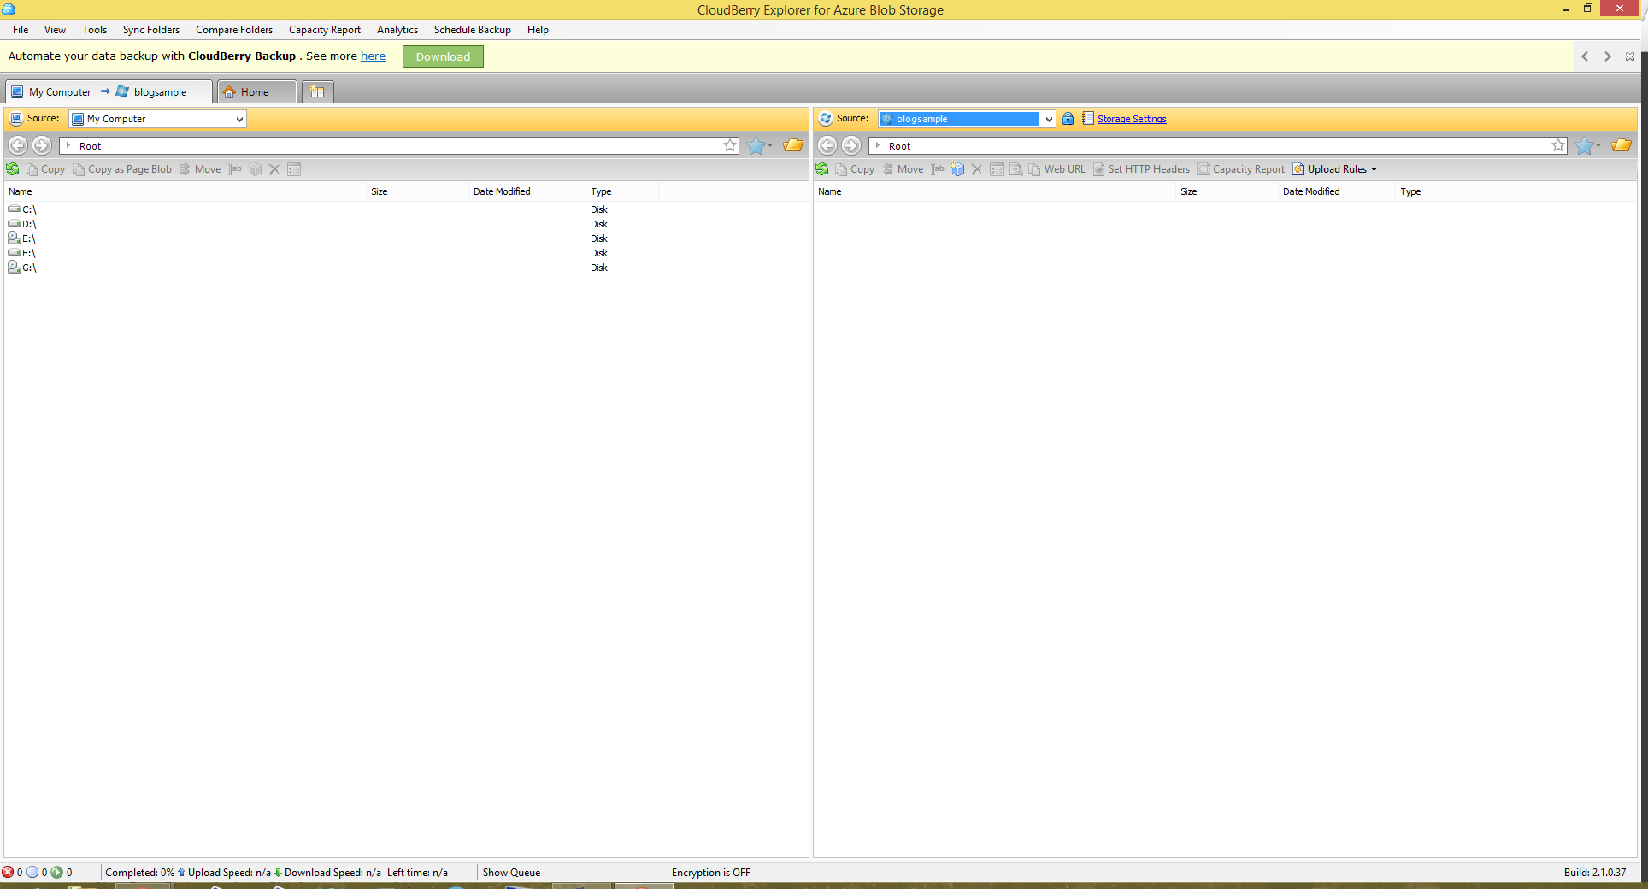Click the properties icon in right toolbar

997,169
